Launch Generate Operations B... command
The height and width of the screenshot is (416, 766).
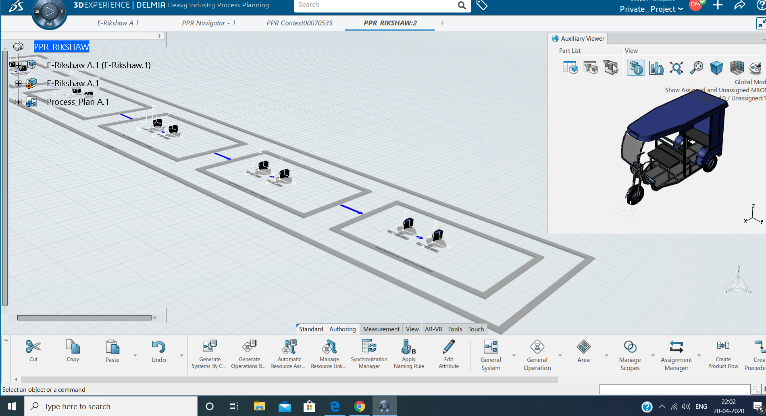click(x=250, y=347)
